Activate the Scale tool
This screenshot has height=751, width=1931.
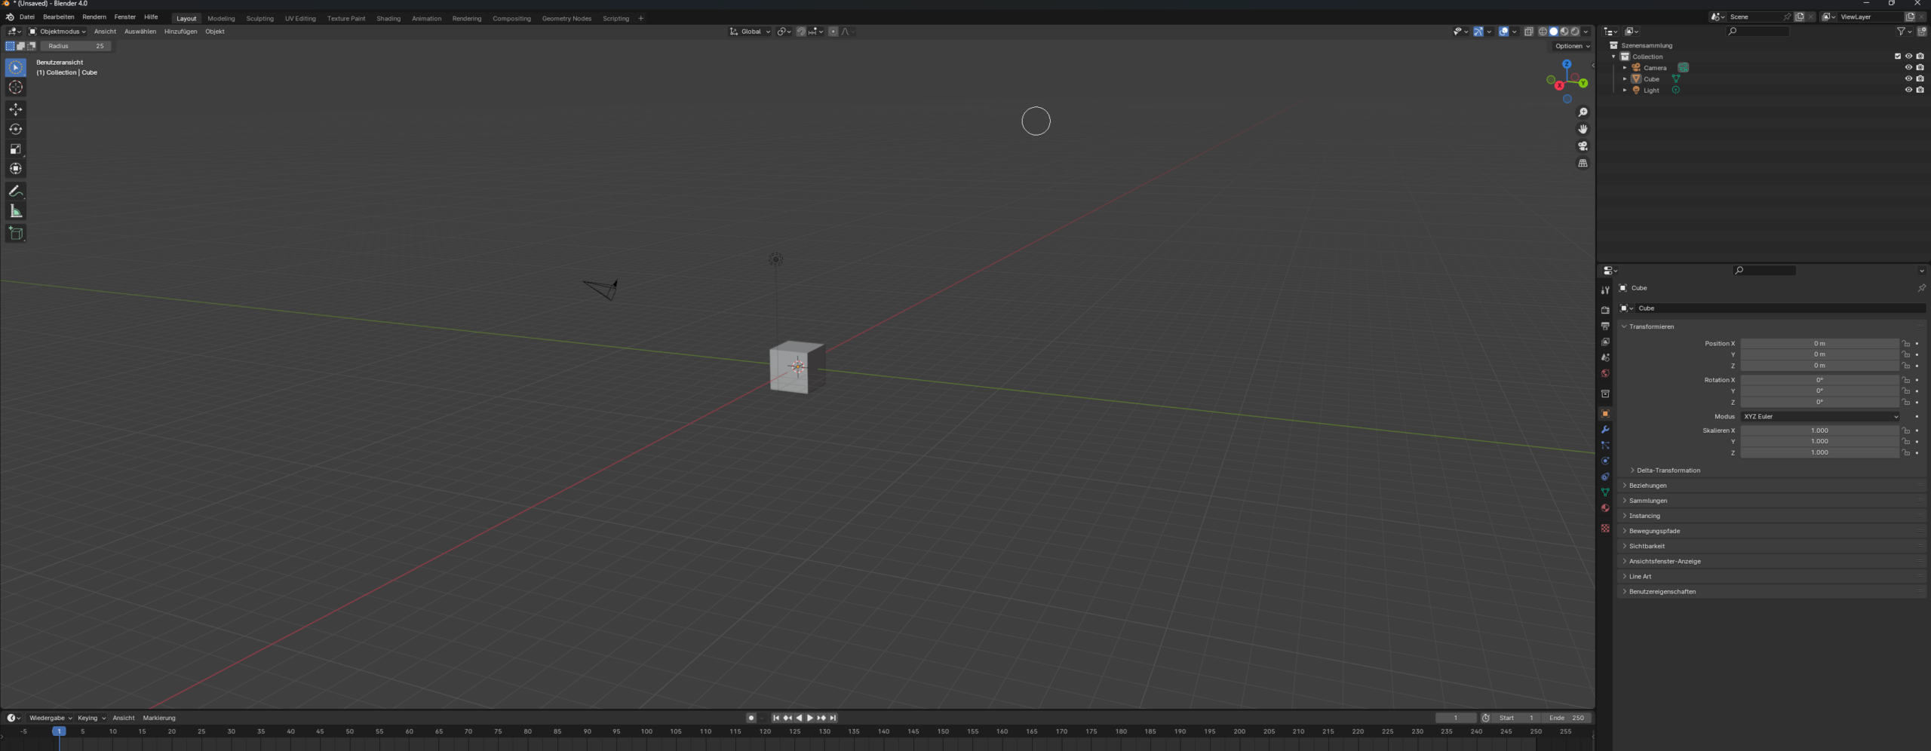tap(15, 149)
